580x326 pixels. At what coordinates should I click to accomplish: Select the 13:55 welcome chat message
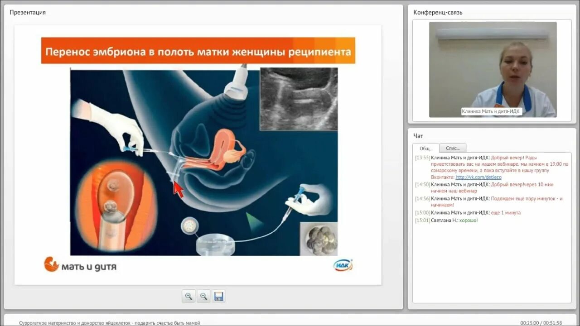coord(492,168)
